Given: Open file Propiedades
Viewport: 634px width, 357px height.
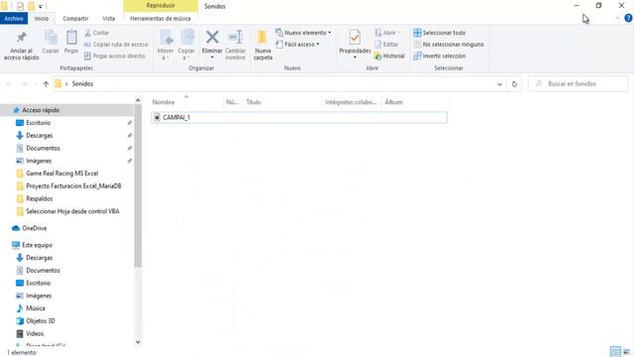Looking at the screenshot, I should [x=355, y=45].
